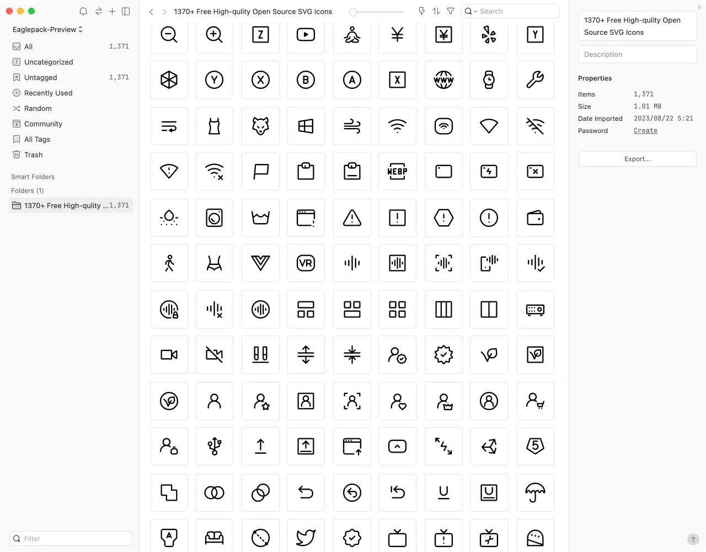This screenshot has height=552, width=706.
Task: Click the notifications bell icon
Action: point(83,11)
